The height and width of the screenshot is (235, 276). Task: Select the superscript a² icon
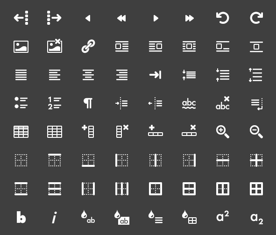click(x=223, y=216)
